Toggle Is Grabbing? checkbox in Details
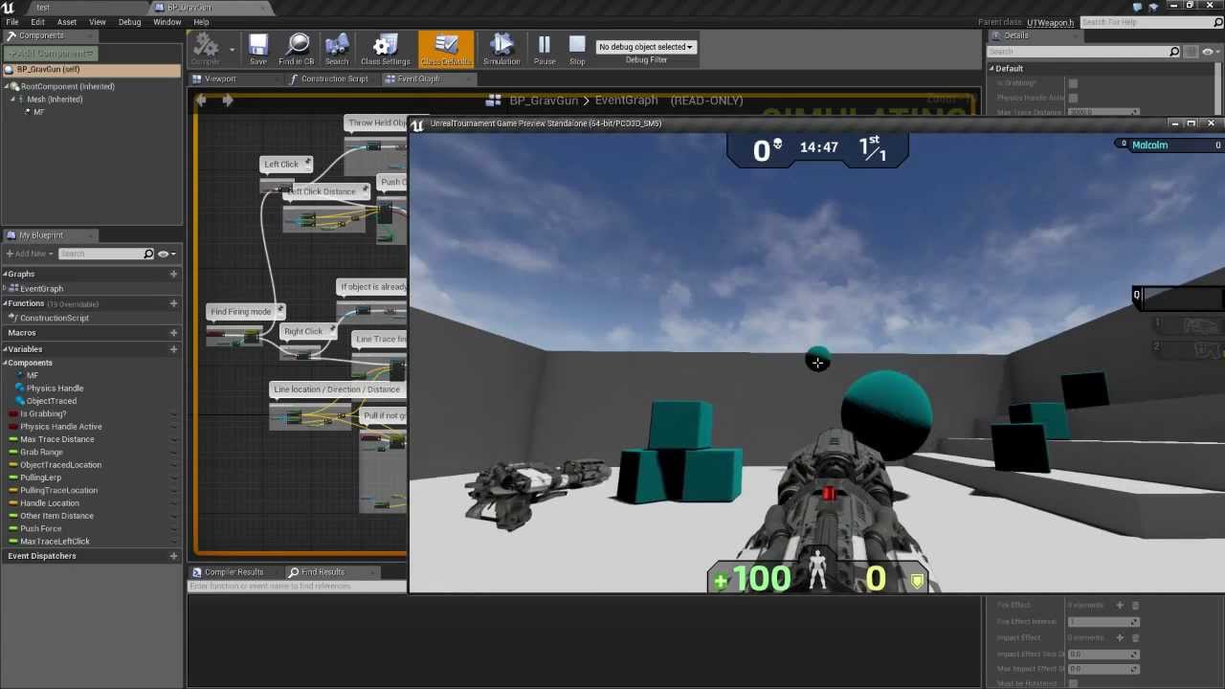 (x=1073, y=83)
